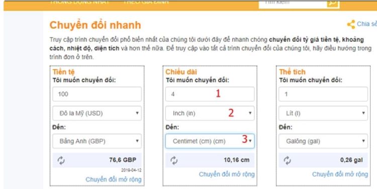
Task: Click the refresh icon in the Tiền tệ result
Action: (61, 160)
